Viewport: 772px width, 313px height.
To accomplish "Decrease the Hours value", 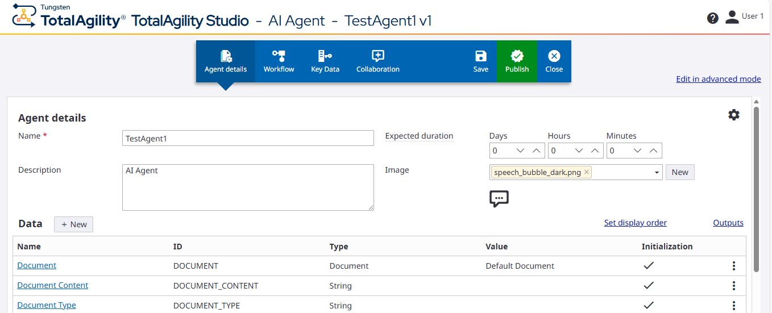I will [579, 151].
